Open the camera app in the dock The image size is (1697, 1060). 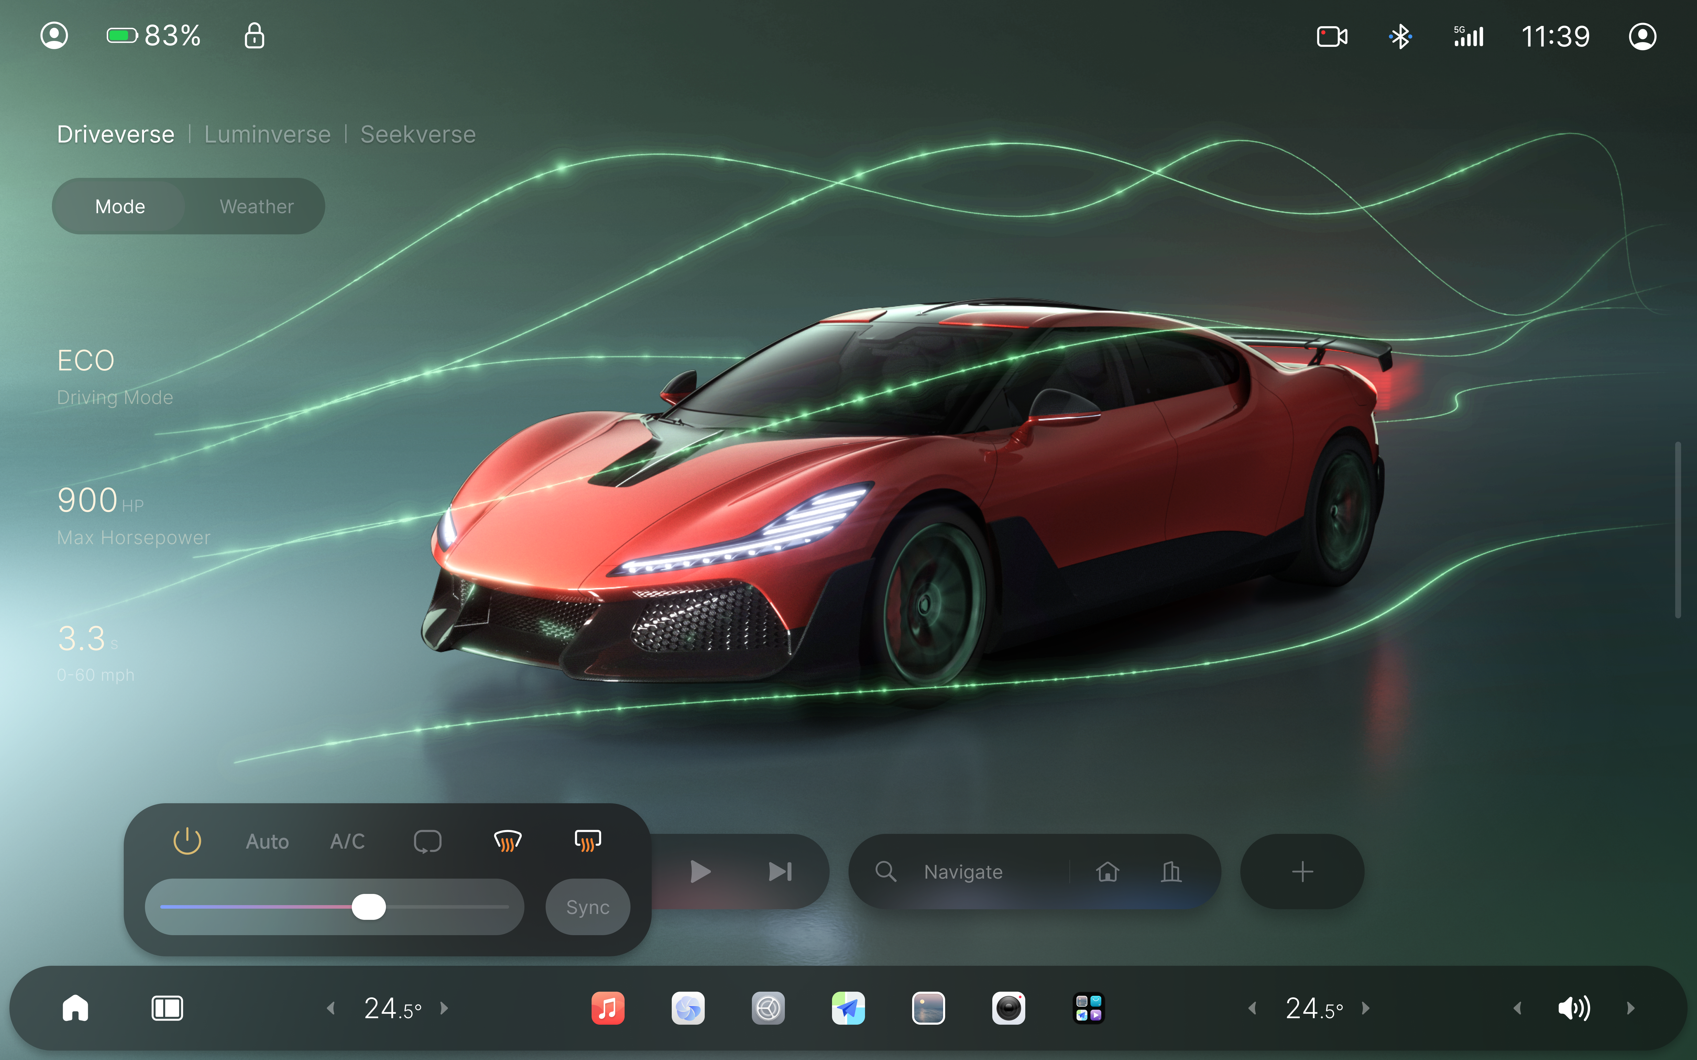coord(1008,1008)
